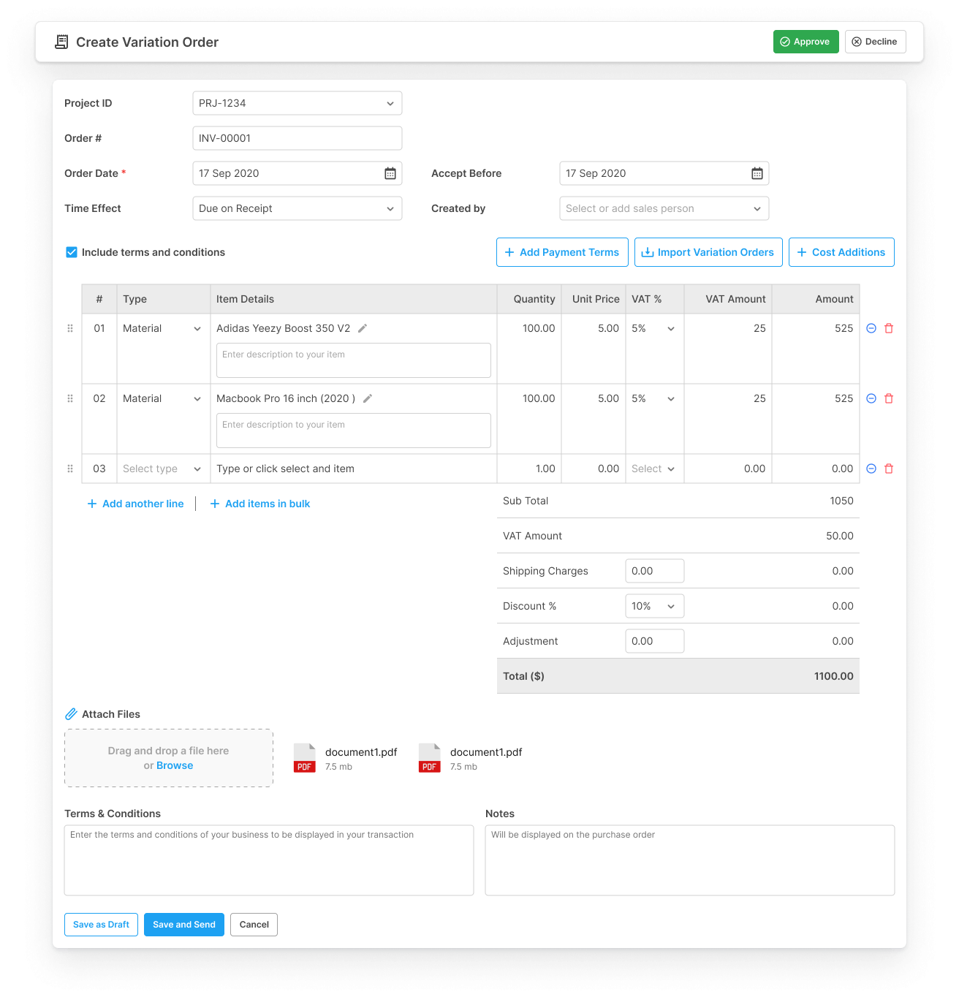Grab the drag handle for row 01

[70, 328]
